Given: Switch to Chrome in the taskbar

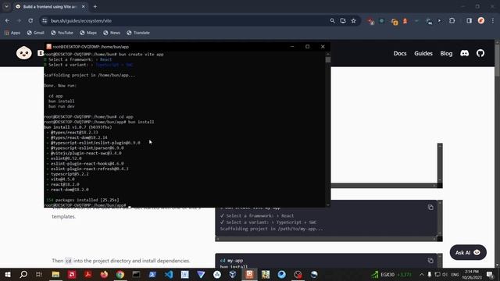Looking at the screenshot, I should 120,274.
